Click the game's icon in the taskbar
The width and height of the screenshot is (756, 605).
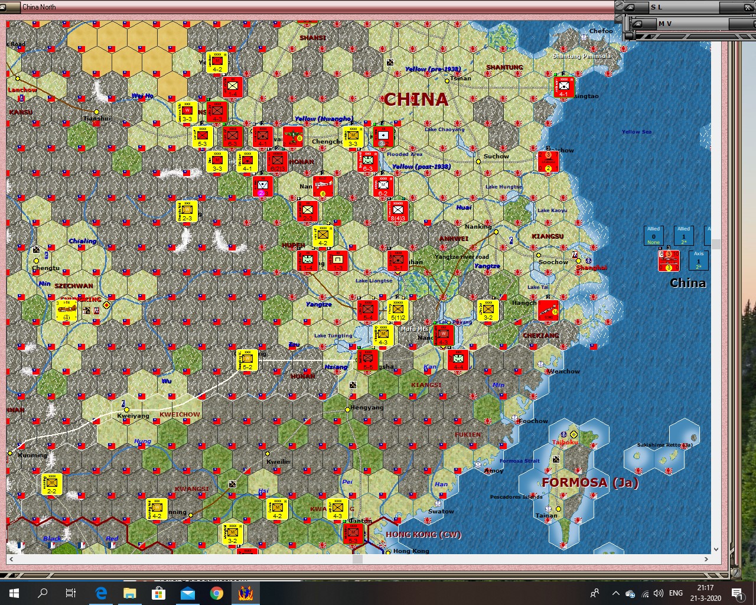(246, 593)
